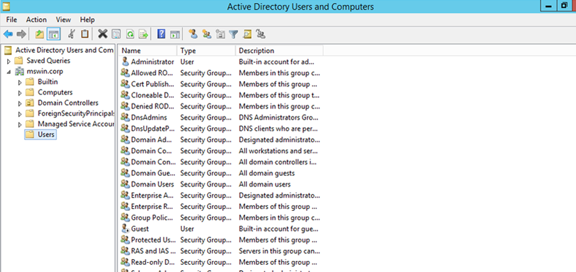Select Saved Queries in the tree
Viewport: 576px width, 272px height.
click(49, 61)
